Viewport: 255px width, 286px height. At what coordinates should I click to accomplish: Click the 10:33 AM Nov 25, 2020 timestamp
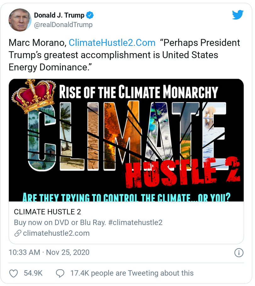click(49, 252)
